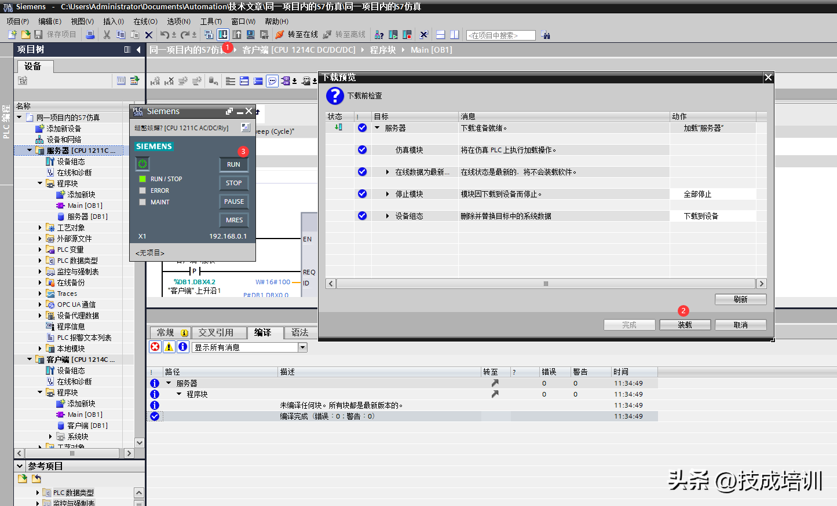Image resolution: width=837 pixels, height=506 pixels.
Task: Click the split editor horizontally icon
Action: pyautogui.click(x=440, y=35)
